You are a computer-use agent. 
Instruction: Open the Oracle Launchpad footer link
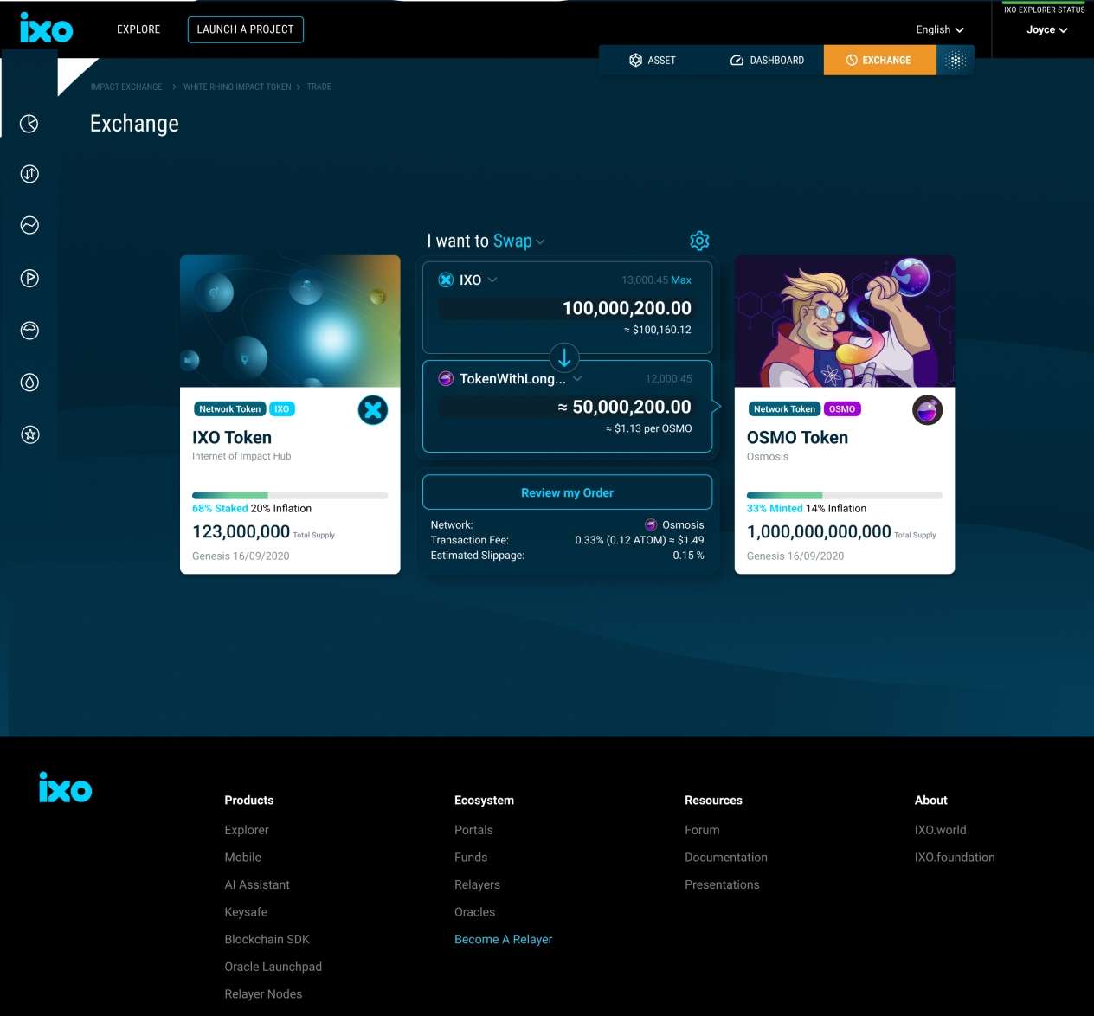(x=273, y=967)
